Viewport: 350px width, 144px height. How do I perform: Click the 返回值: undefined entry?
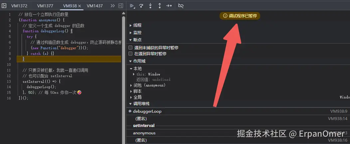click(153, 79)
